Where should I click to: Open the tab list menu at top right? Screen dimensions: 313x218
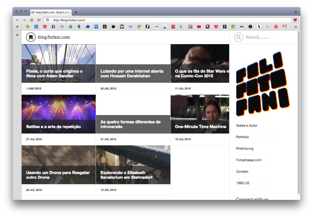[296, 12]
